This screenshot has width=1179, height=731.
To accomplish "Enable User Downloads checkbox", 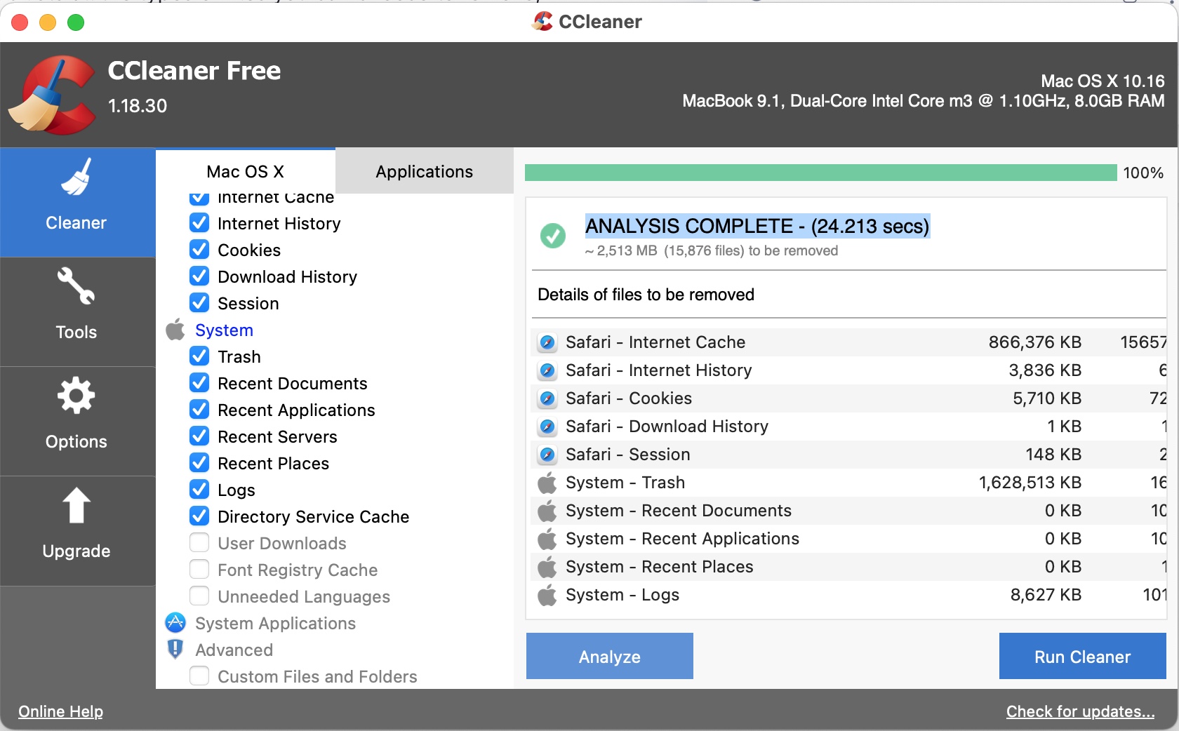I will click(199, 543).
